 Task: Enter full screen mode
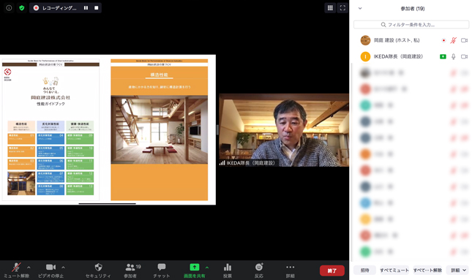pos(342,8)
